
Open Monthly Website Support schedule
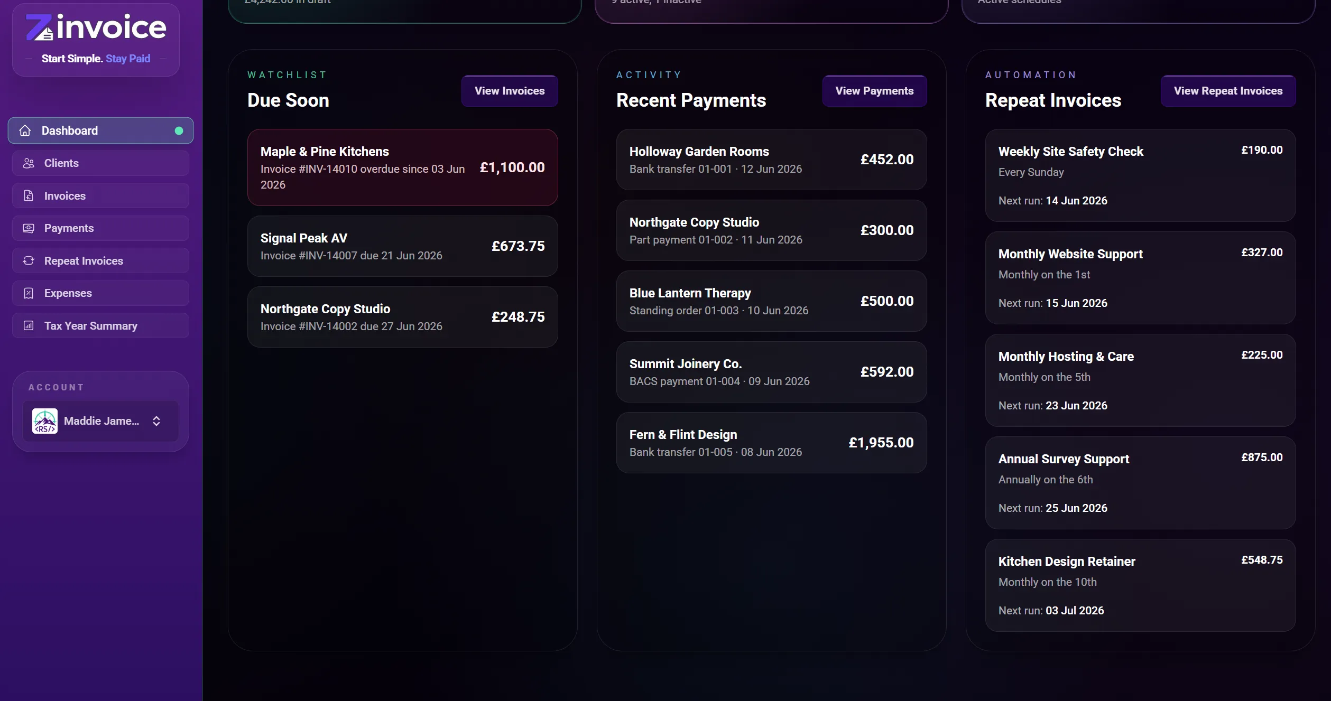click(x=1140, y=278)
